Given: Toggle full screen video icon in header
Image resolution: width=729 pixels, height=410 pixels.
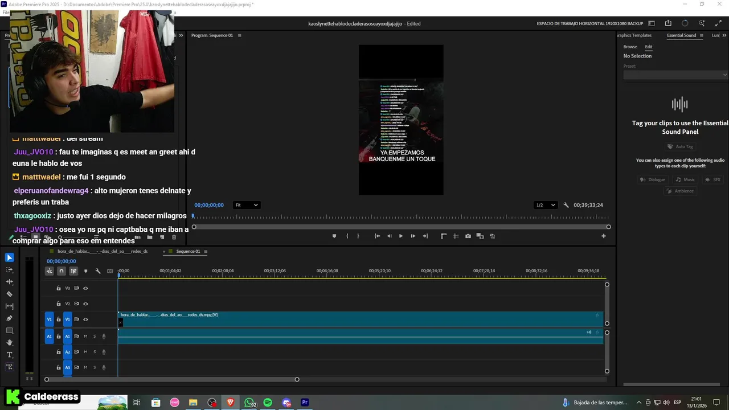Looking at the screenshot, I should [x=718, y=23].
